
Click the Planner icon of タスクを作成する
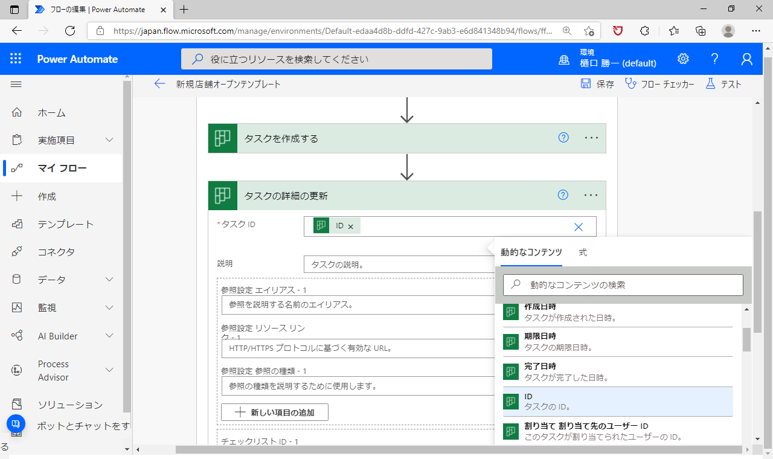pos(223,138)
